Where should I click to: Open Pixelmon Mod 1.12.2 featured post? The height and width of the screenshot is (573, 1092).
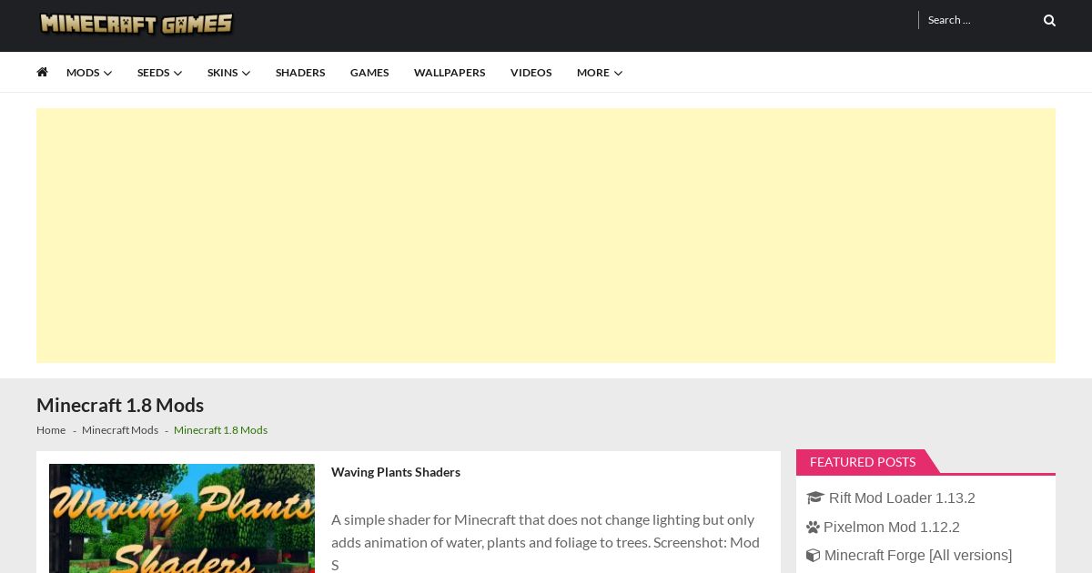point(892,528)
